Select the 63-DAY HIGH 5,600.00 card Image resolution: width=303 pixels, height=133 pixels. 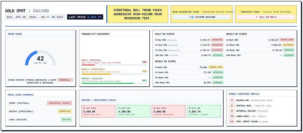tap(169, 111)
